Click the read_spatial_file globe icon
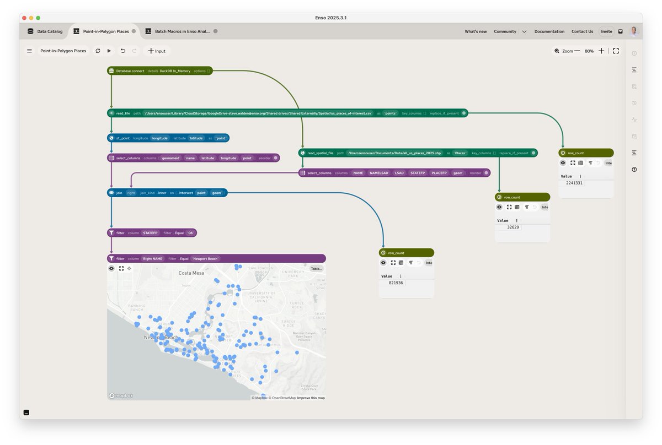The height and width of the screenshot is (445, 662). pyautogui.click(x=302, y=153)
